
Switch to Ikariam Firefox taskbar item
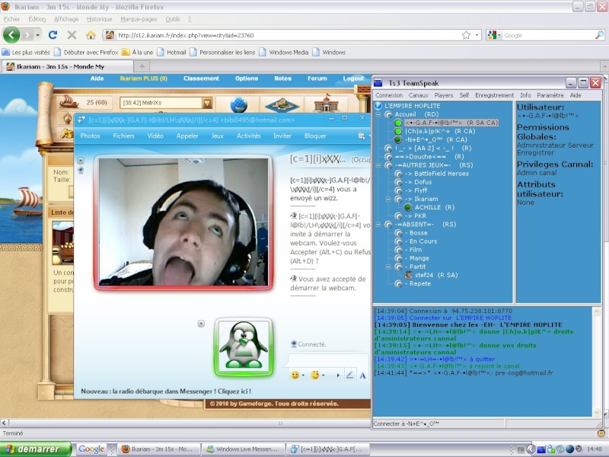(x=158, y=449)
